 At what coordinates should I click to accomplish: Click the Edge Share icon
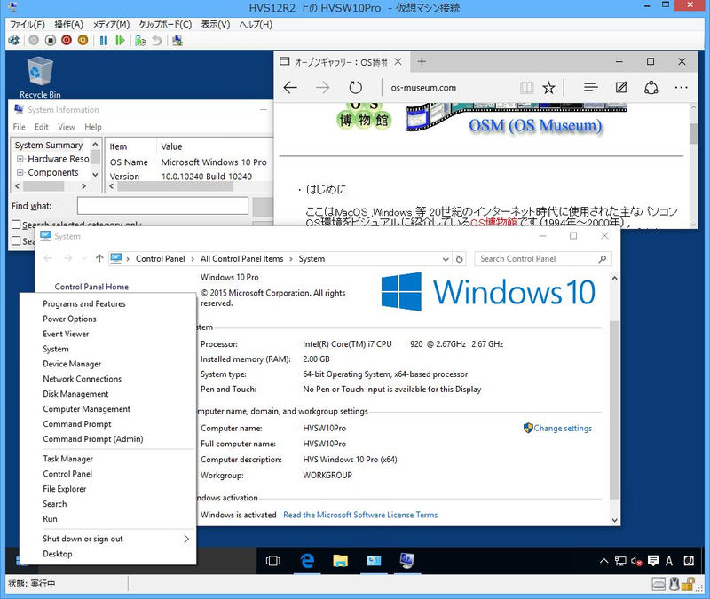pyautogui.click(x=651, y=87)
